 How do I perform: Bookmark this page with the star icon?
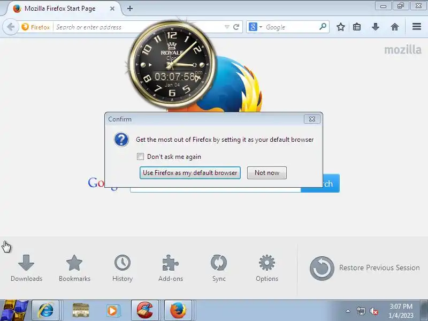(x=340, y=27)
